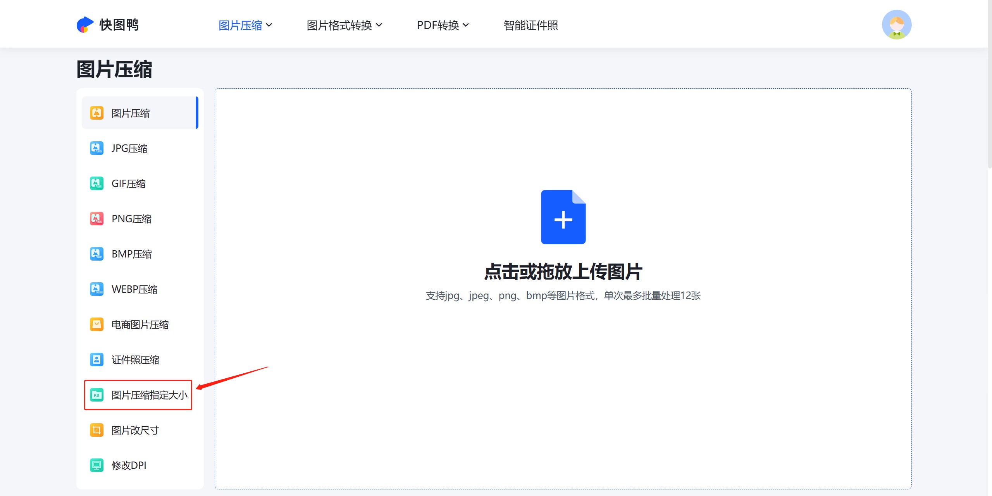Click the KB icon for 图片压缩指定大小
This screenshot has width=992, height=496.
tap(96, 395)
